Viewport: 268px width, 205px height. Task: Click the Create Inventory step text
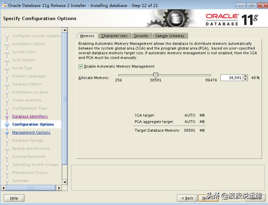point(27,100)
